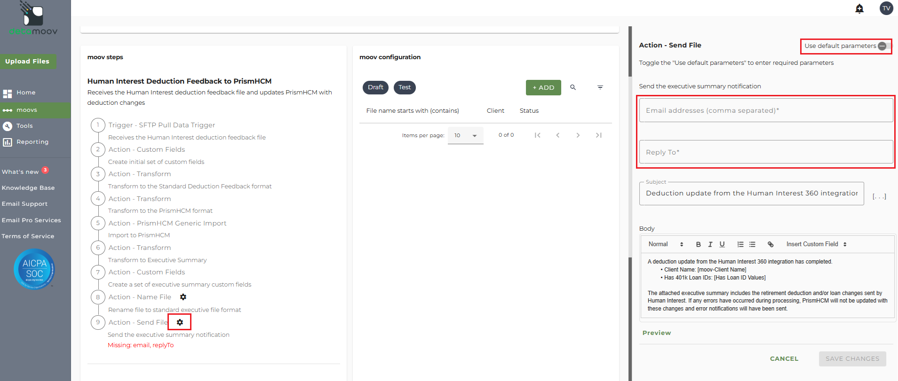Viewport: 898px width, 381px height.
Task: Click the Upload Files button
Action: click(x=28, y=62)
